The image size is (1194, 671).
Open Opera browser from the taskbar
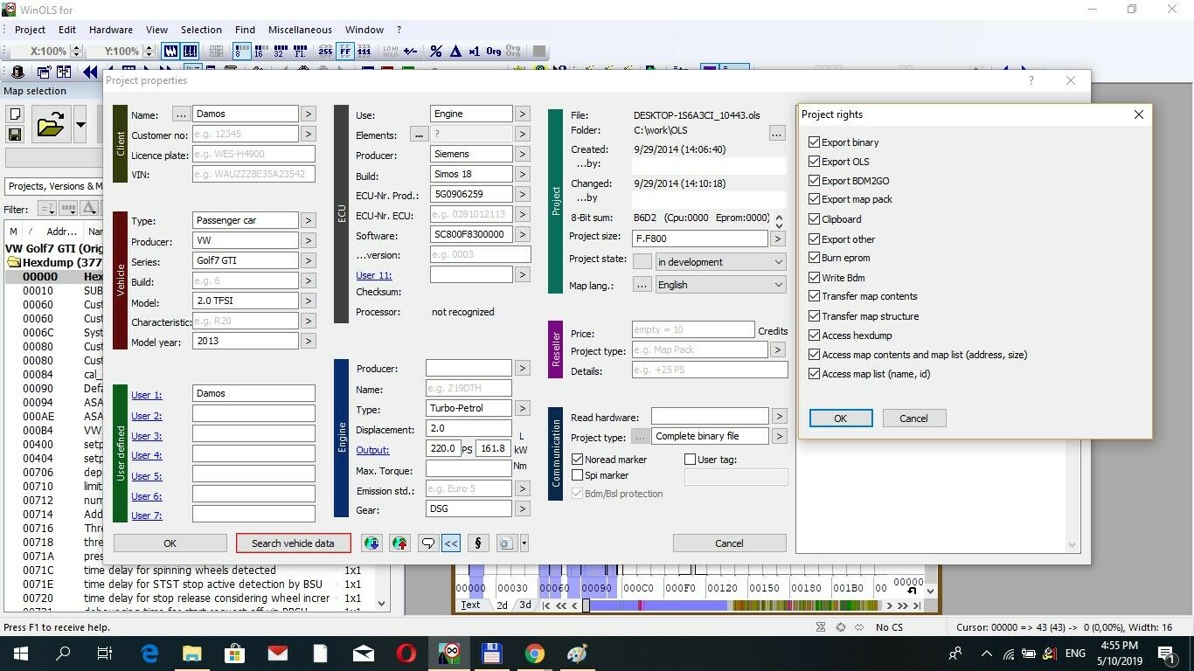(406, 653)
